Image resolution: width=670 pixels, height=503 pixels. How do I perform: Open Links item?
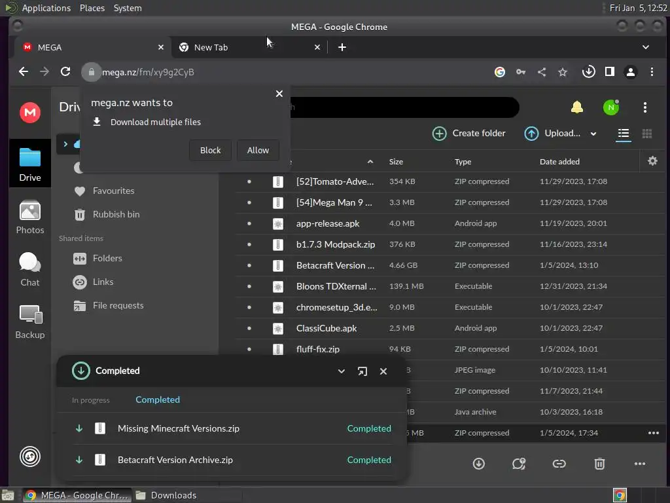(x=94, y=282)
